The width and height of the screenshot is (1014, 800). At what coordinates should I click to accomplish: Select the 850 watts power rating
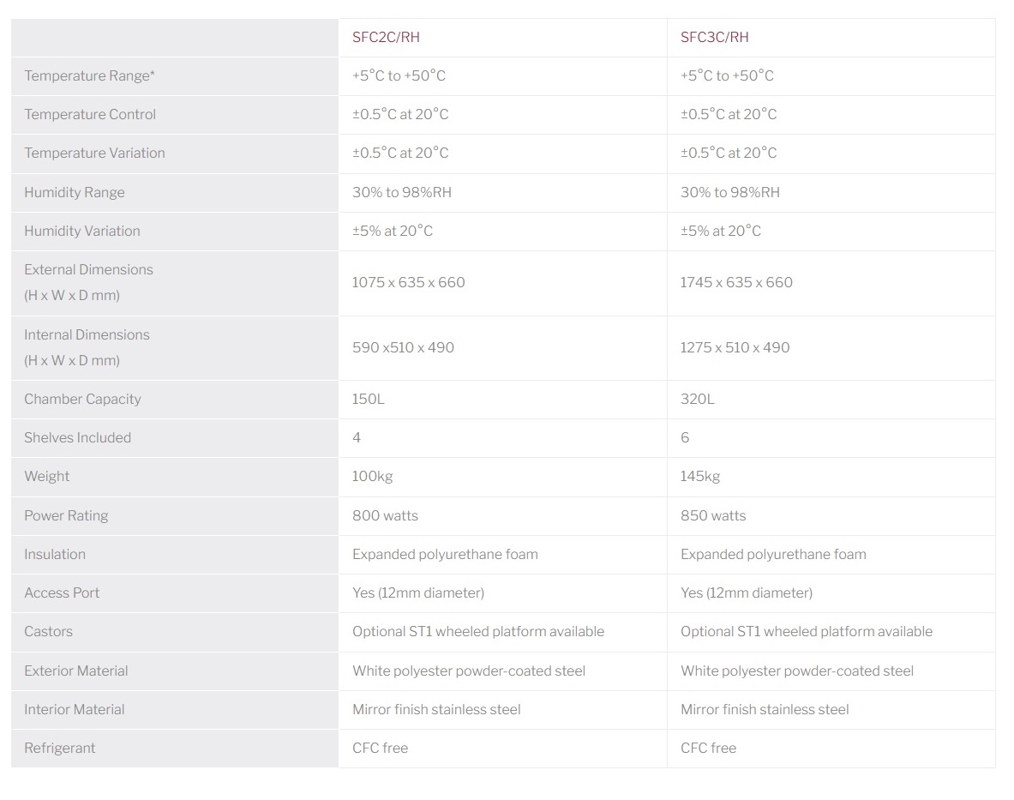[x=713, y=515]
